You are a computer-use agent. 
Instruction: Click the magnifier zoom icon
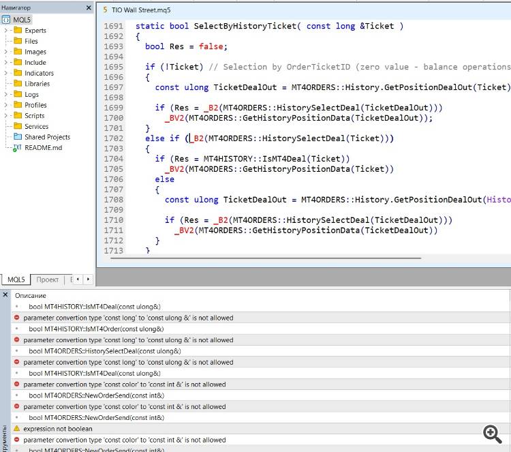492,434
